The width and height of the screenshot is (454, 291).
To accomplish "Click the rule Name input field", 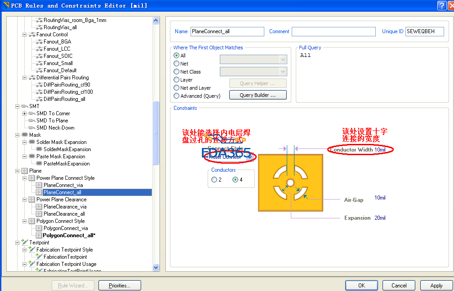I will tap(227, 31).
